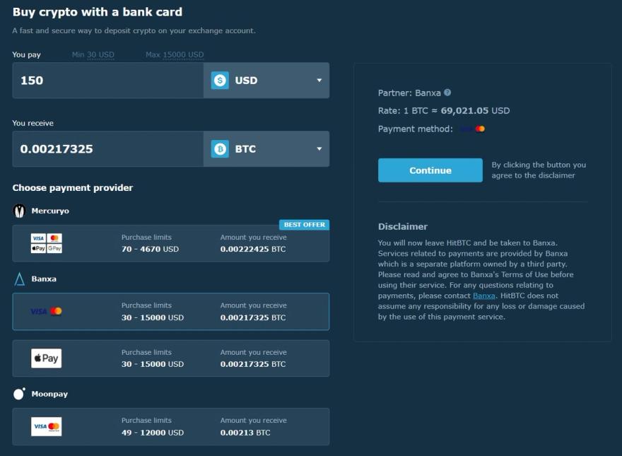Viewport: 622px width, 456px height.
Task: Click Moonpay limits 49 - 12000 USD
Action: 153,433
